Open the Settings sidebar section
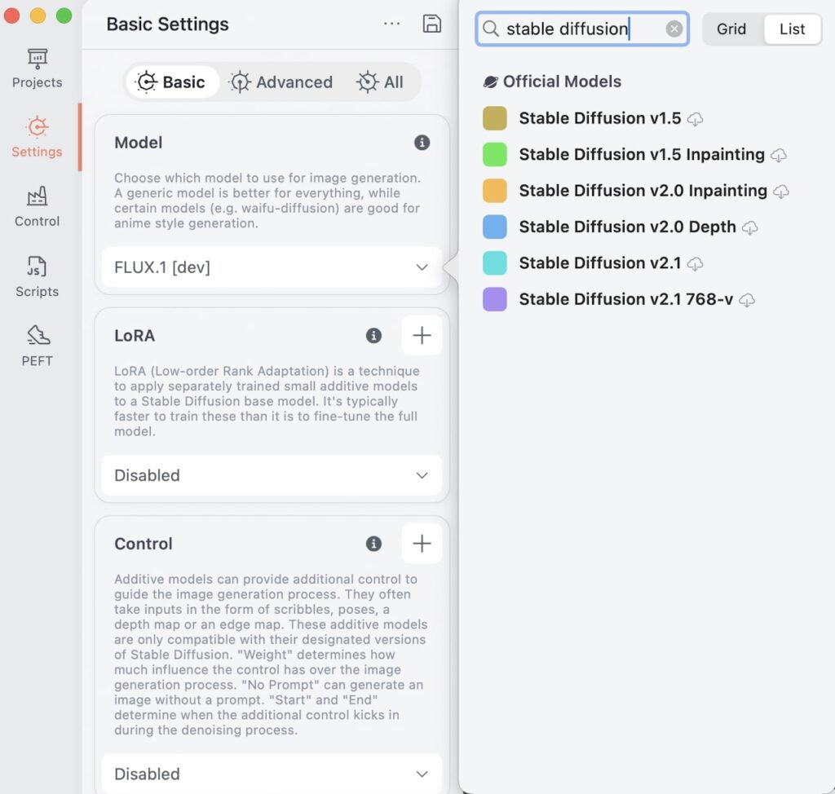835x794 pixels. click(37, 138)
